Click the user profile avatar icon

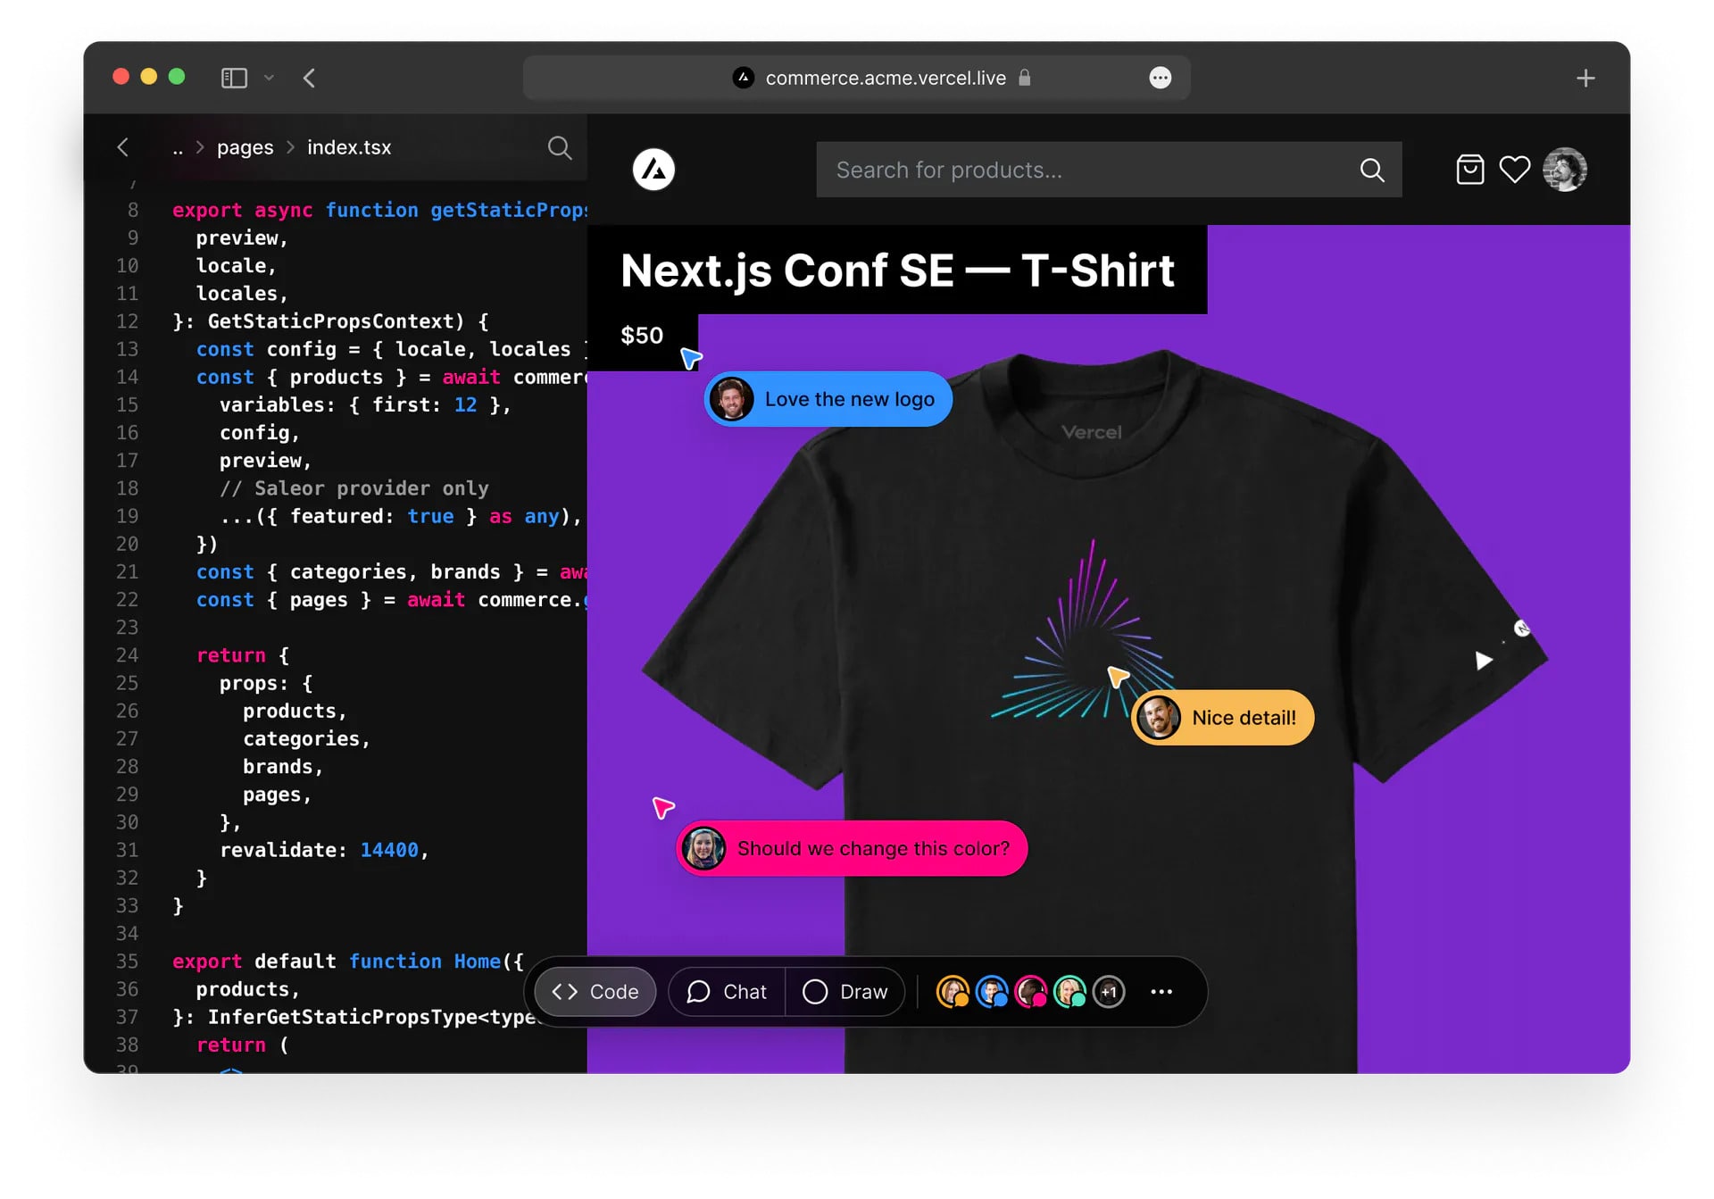pyautogui.click(x=1564, y=171)
